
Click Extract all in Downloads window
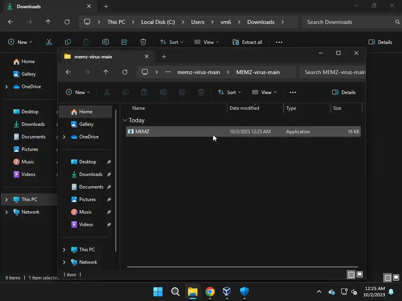coord(247,42)
